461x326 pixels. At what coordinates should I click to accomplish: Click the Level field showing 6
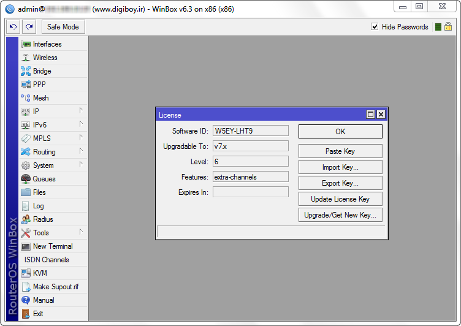click(x=251, y=161)
